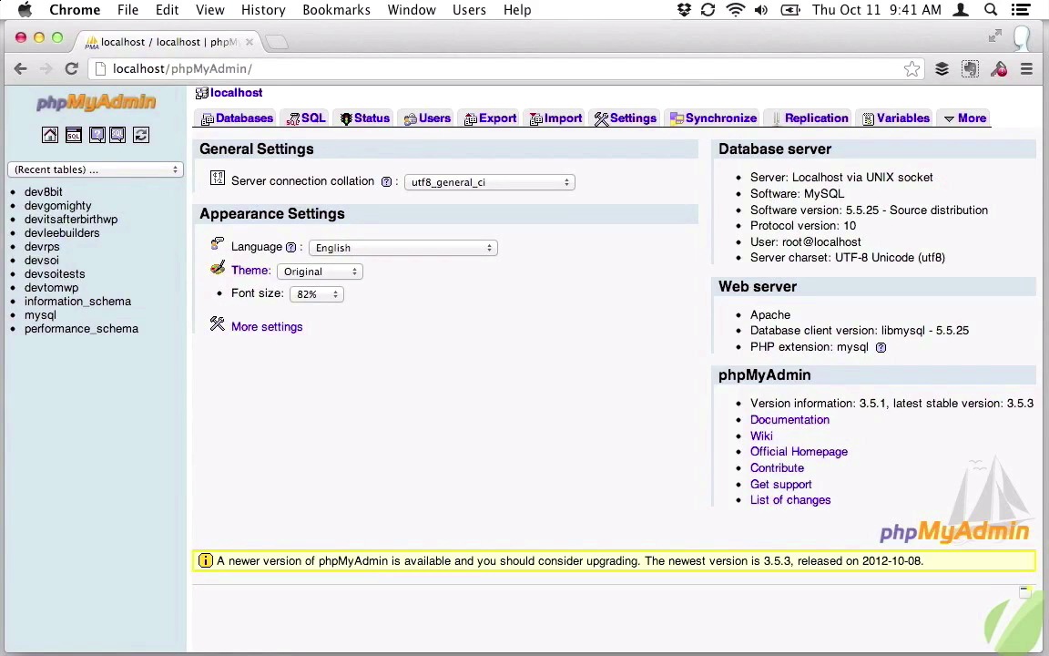
Task: Click the localhost server icon in breadcrumb
Action: pyautogui.click(x=201, y=93)
